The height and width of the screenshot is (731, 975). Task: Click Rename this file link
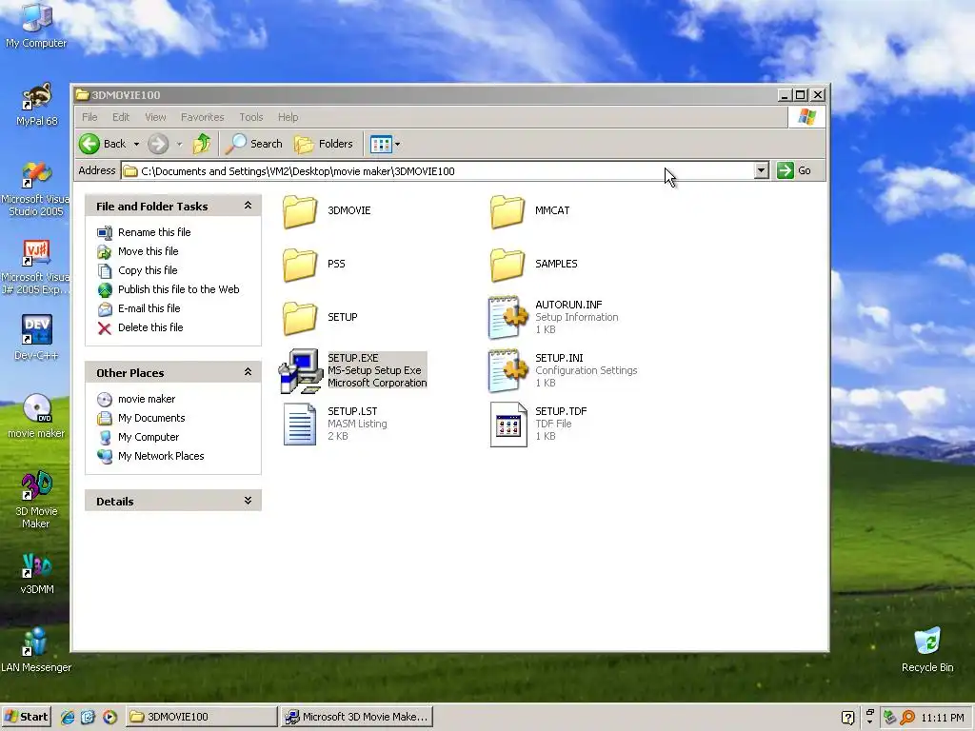point(154,232)
